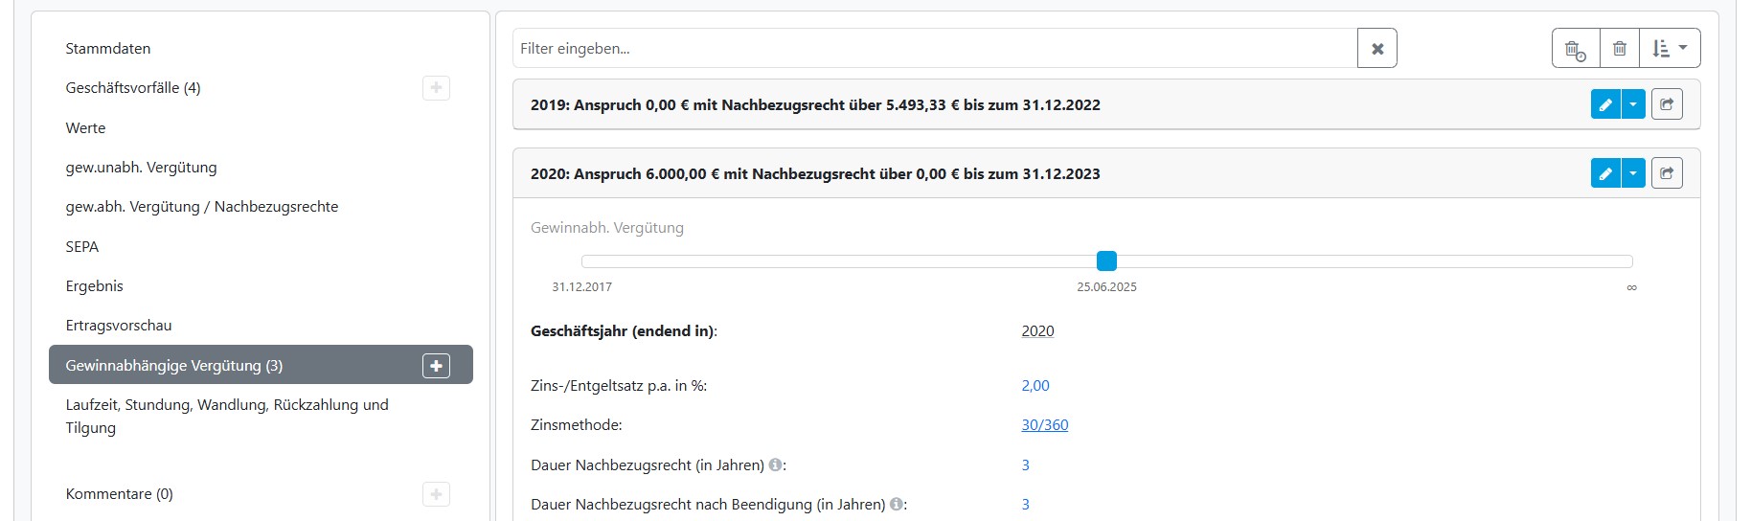The height and width of the screenshot is (521, 1751).
Task: Click the 30/360 Zinsmethode link
Action: (1044, 425)
